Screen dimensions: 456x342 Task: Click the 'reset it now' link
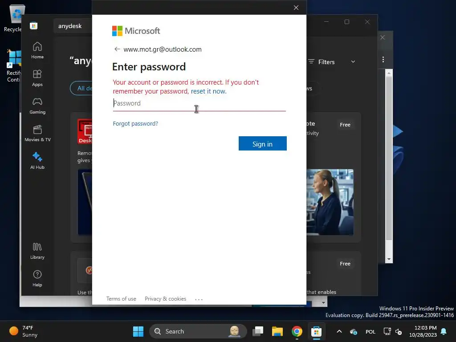pos(208,91)
